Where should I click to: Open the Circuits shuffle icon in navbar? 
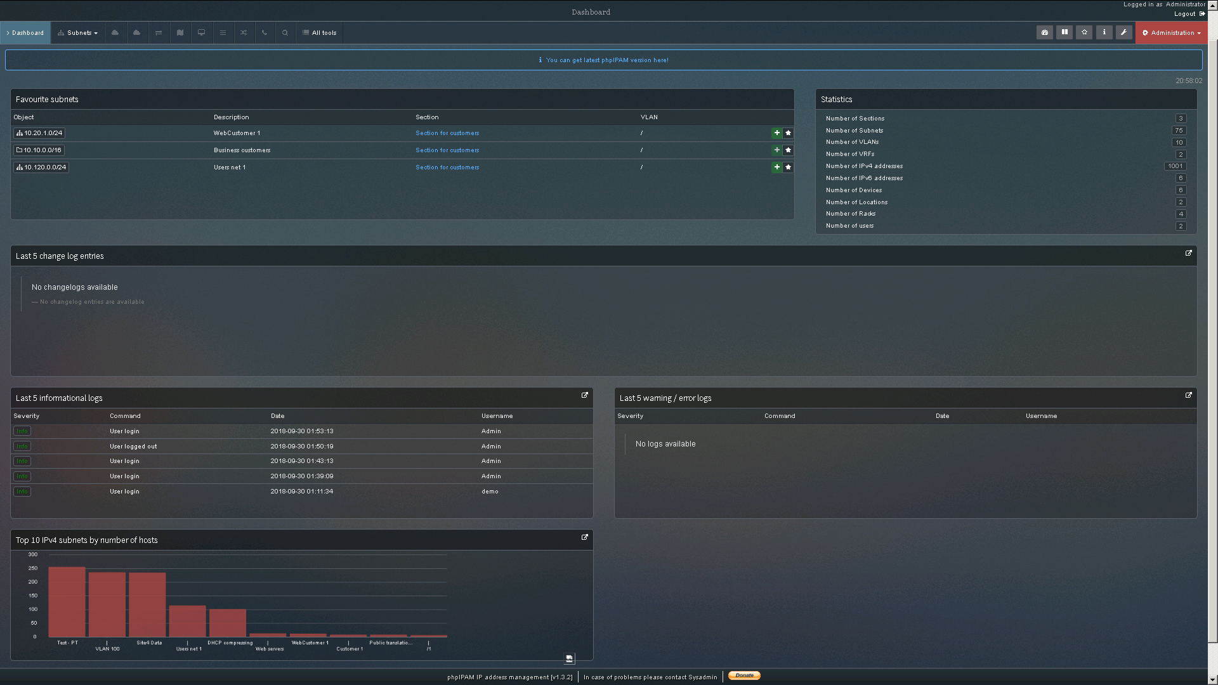pos(244,33)
